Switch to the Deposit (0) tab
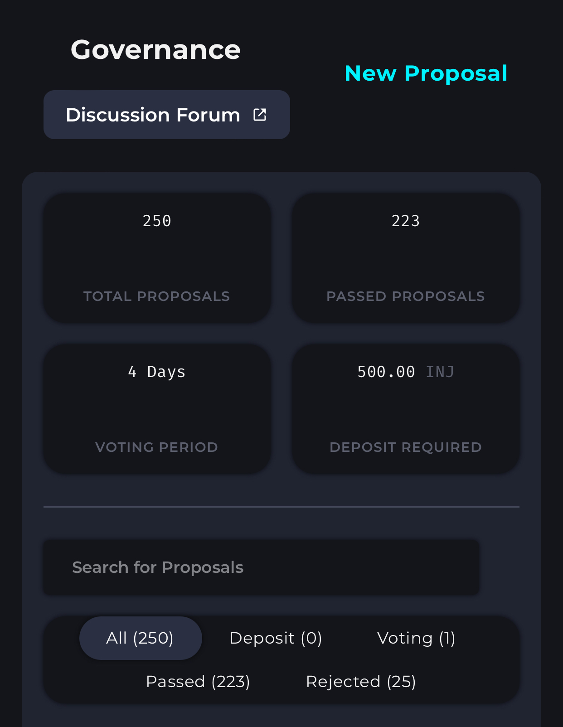563x727 pixels. 276,638
